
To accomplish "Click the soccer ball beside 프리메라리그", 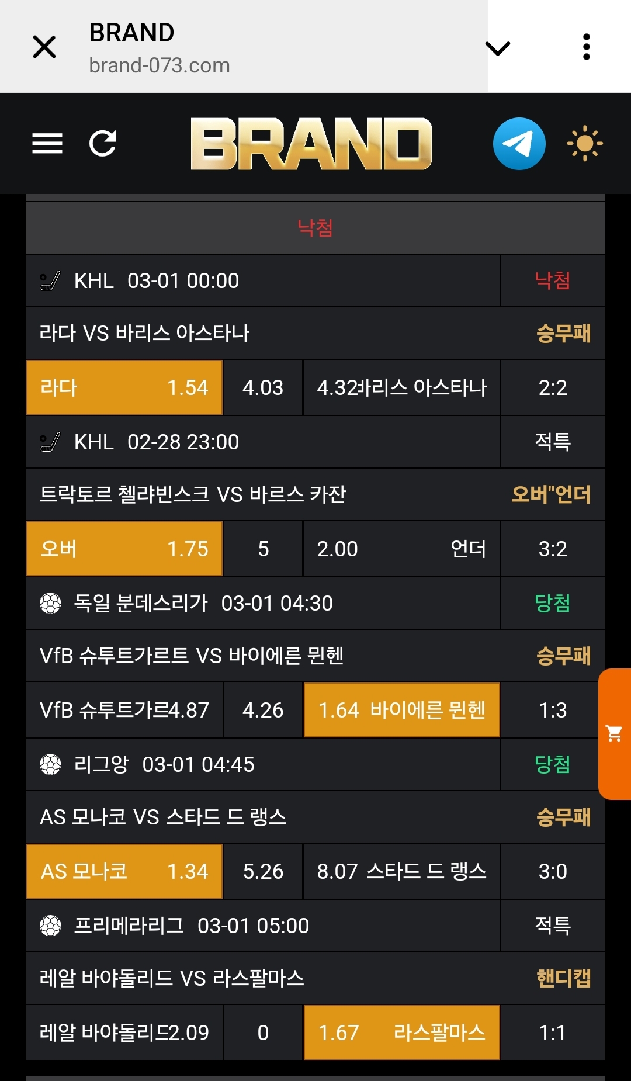I will pos(50,926).
